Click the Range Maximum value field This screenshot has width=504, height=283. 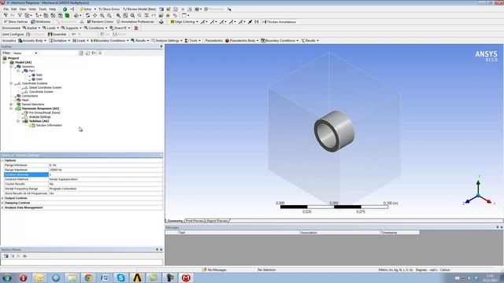[106, 170]
